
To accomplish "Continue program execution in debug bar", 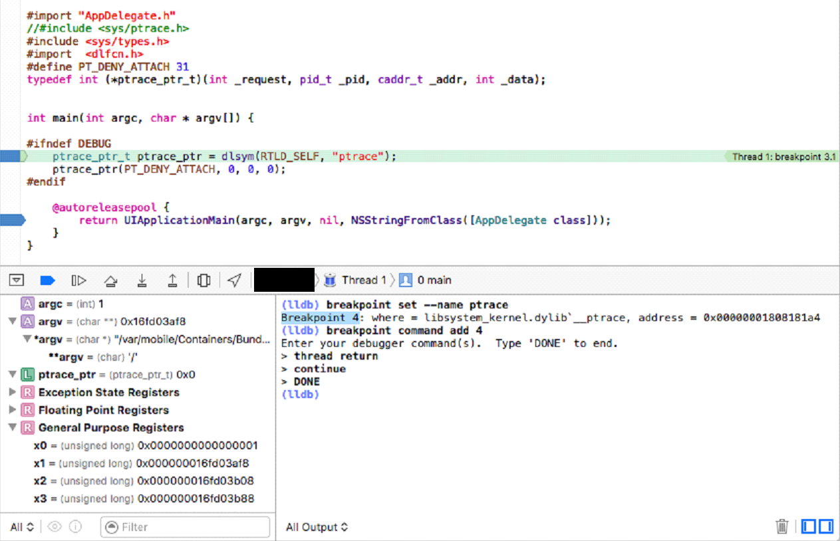I will click(x=78, y=280).
